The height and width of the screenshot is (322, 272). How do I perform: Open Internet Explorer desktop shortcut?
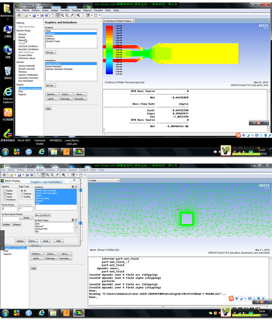pyautogui.click(x=8, y=95)
